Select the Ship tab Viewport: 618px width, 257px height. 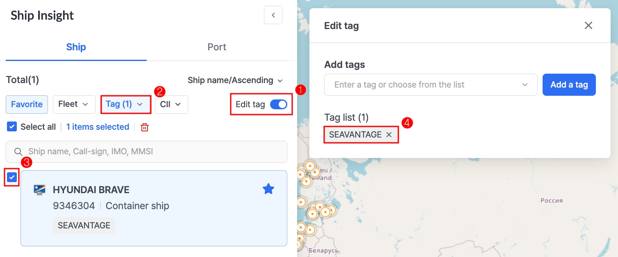click(x=76, y=47)
